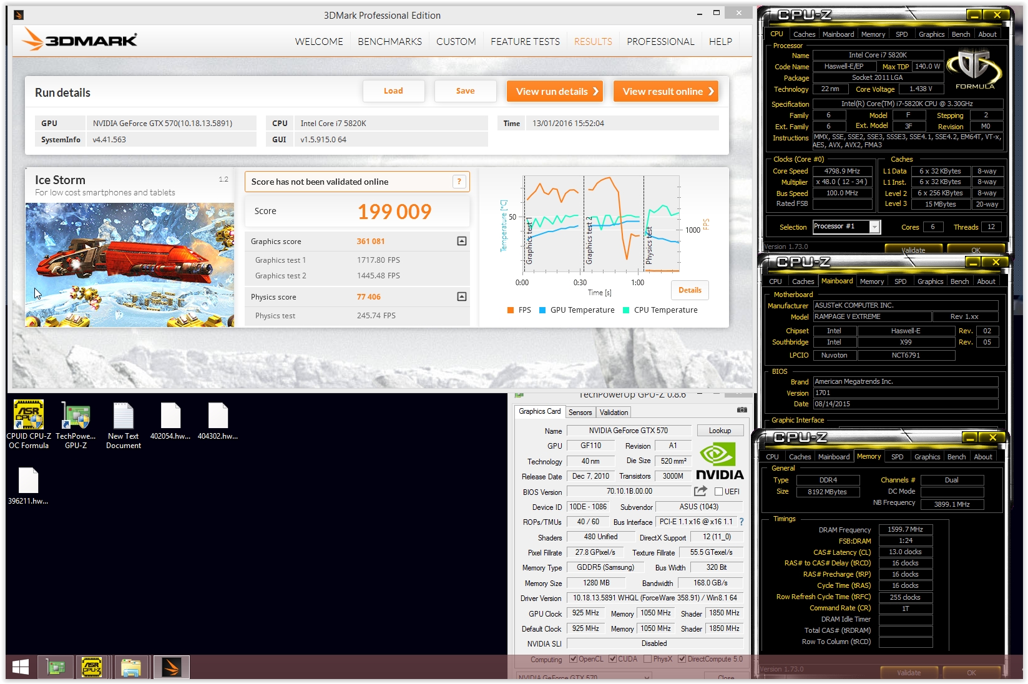Open File Explorer from the taskbar
The height and width of the screenshot is (684, 1028).
click(x=131, y=668)
